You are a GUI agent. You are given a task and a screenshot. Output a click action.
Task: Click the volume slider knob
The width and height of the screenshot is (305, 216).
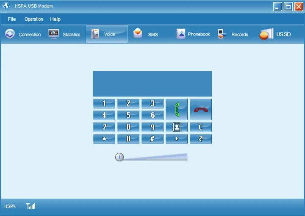coord(119,157)
